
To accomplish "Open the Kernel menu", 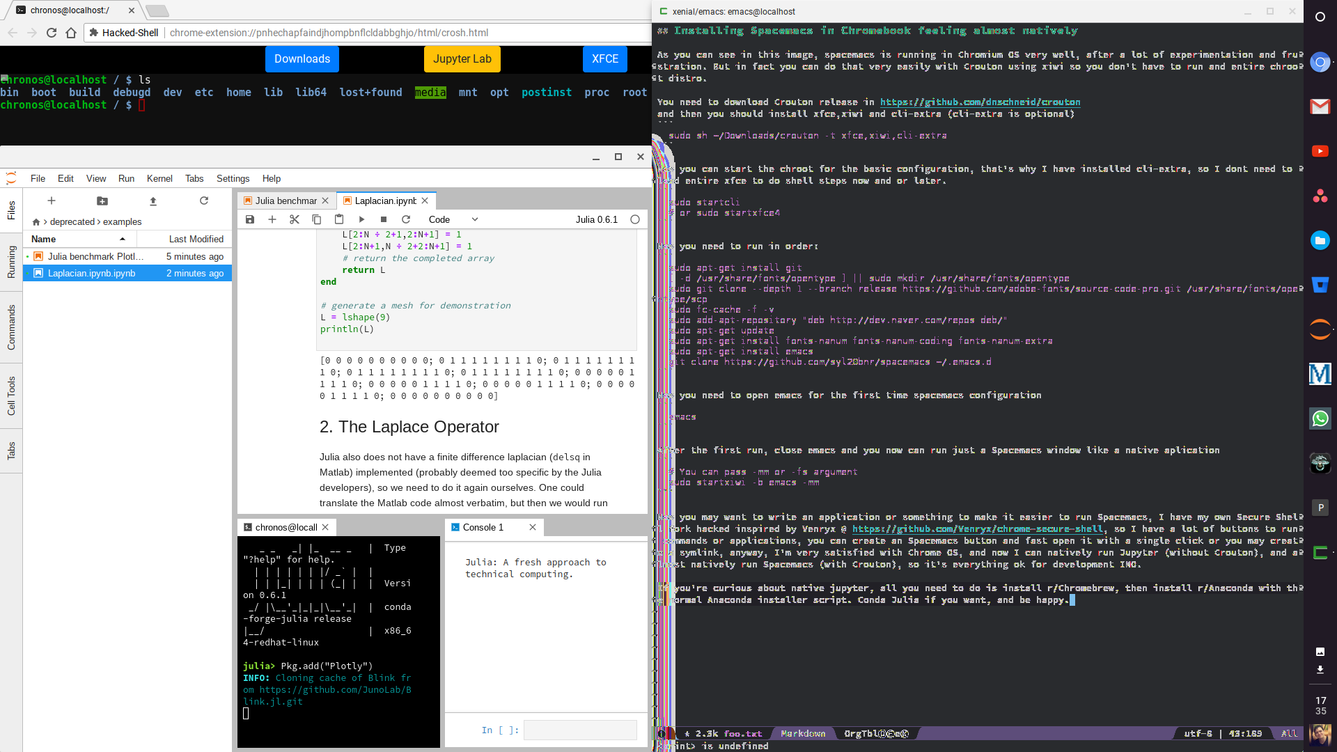I will click(159, 178).
